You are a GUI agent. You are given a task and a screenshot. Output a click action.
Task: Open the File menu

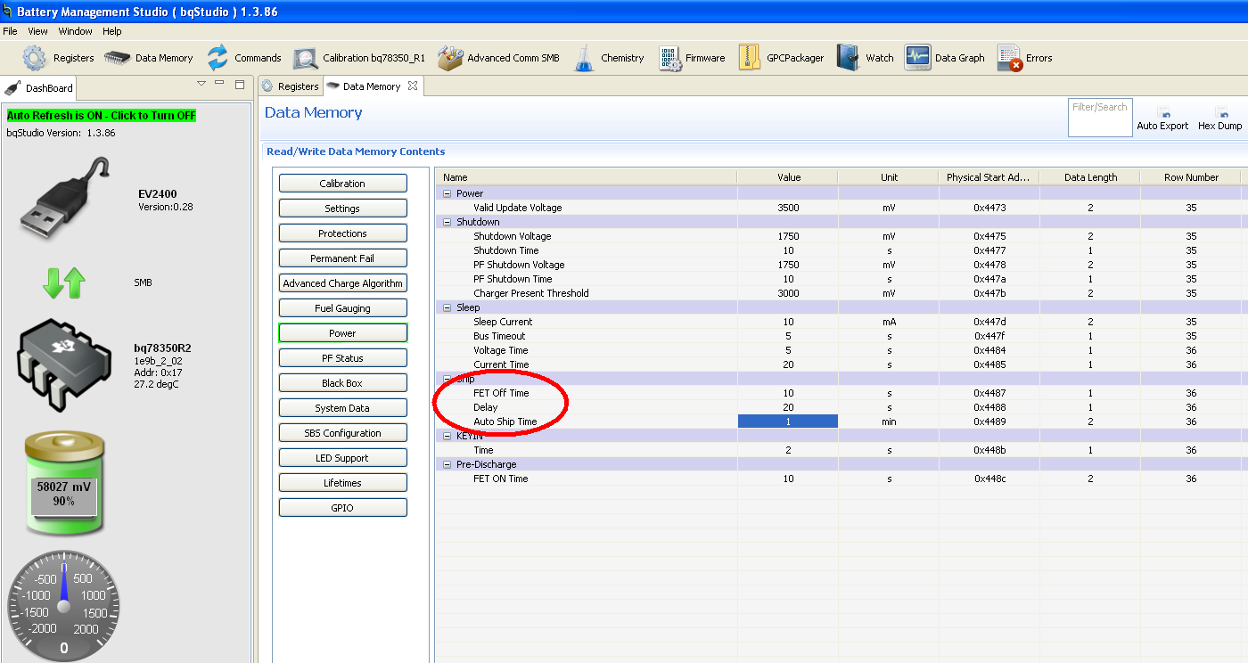tap(11, 31)
